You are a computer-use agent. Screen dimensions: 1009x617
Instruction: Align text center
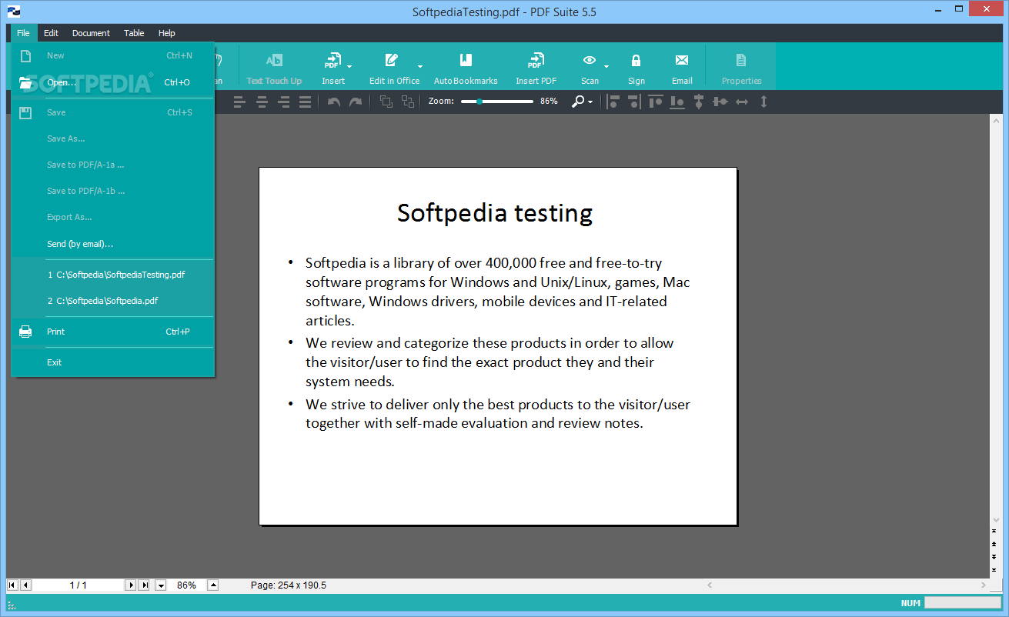point(262,102)
